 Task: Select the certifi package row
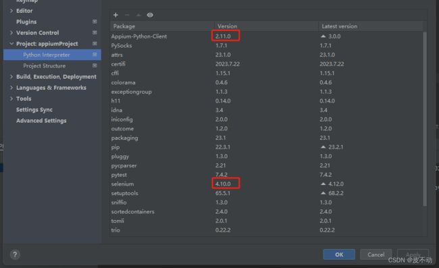tap(266, 64)
